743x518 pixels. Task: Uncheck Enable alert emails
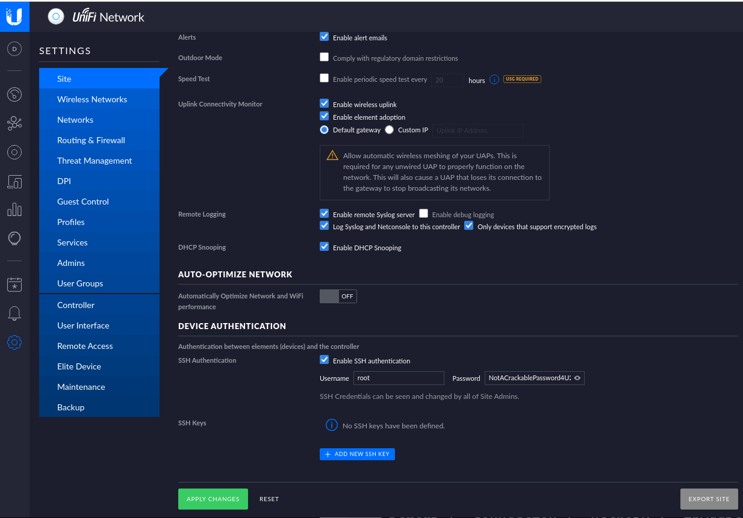(325, 37)
